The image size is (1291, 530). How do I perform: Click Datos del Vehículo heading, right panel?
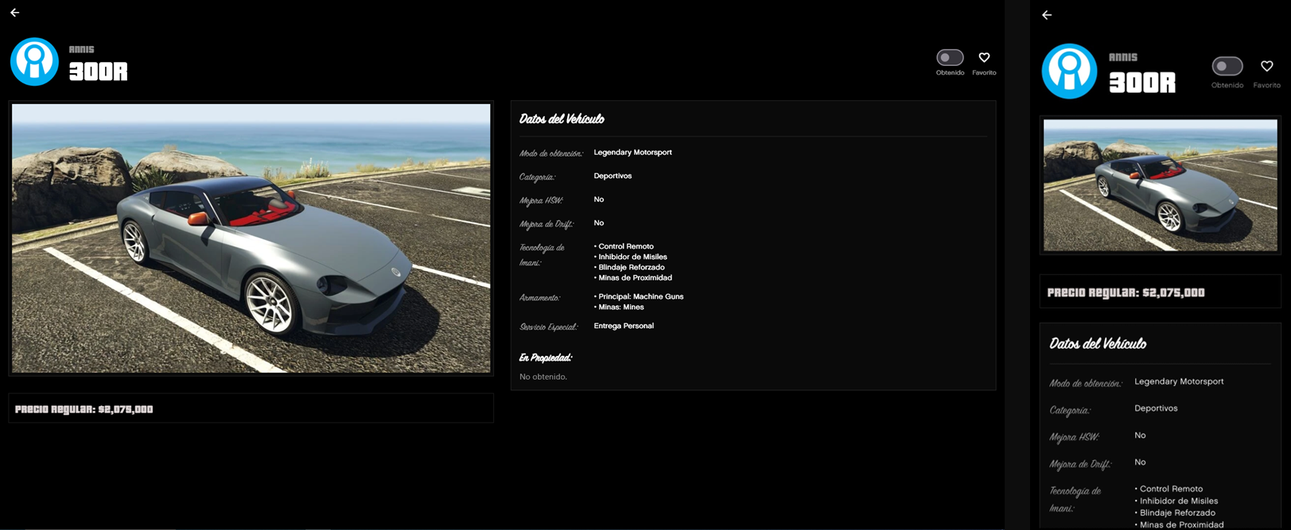pos(1098,343)
